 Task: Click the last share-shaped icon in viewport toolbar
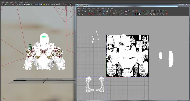click(x=71, y=4)
